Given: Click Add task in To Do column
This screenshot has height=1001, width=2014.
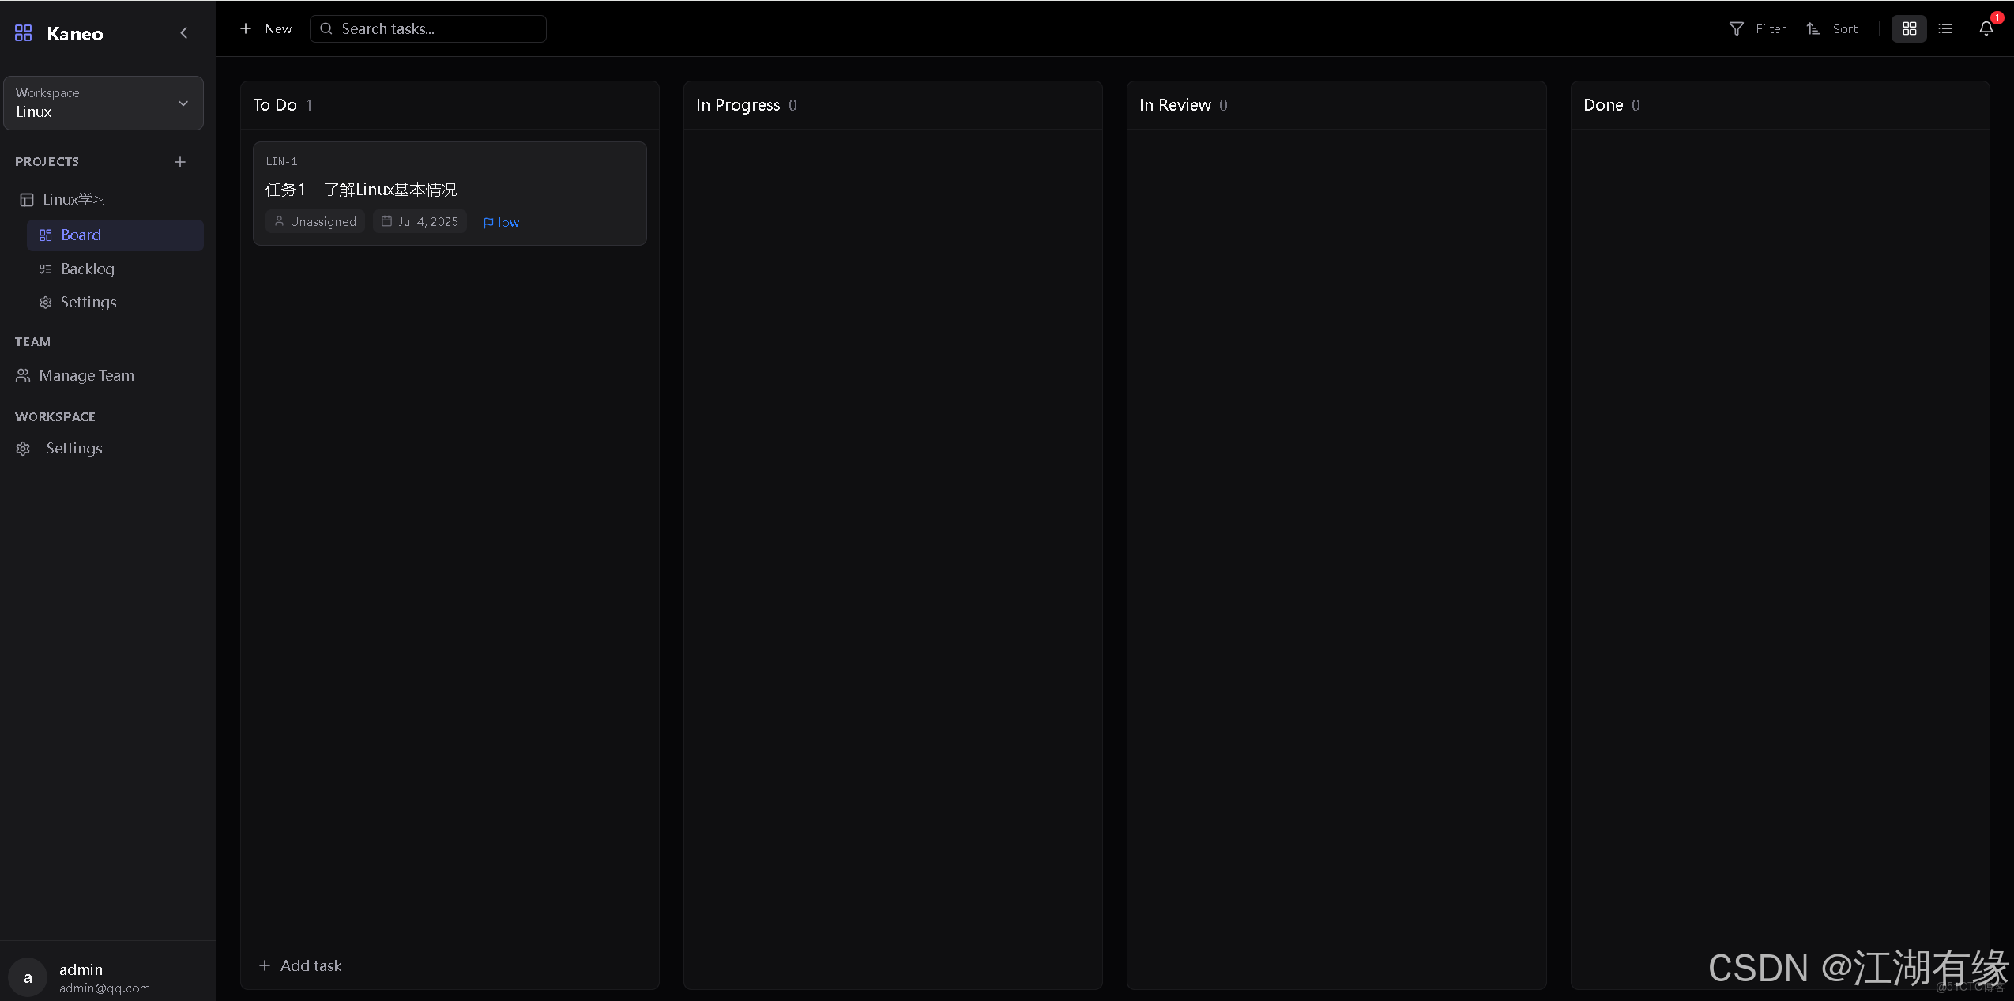Looking at the screenshot, I should tap(300, 965).
